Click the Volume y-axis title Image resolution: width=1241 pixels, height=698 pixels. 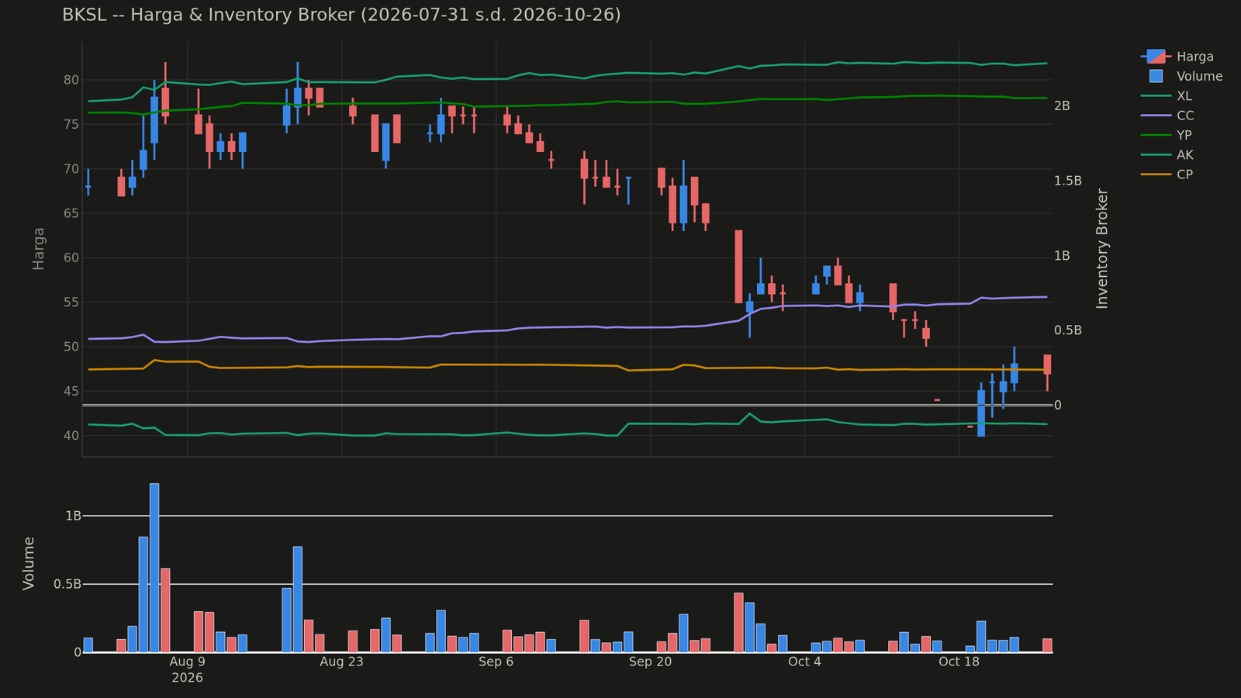click(29, 563)
